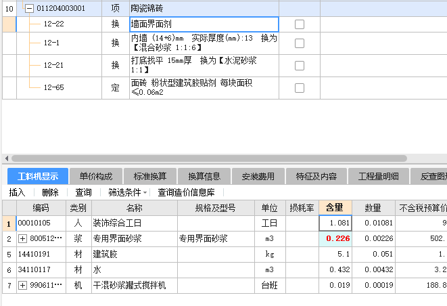Click the 面砖 粉状型建筑胶贴剂 description cell
Image resolution: width=447 pixels, height=306 pixels.
pyautogui.click(x=204, y=88)
